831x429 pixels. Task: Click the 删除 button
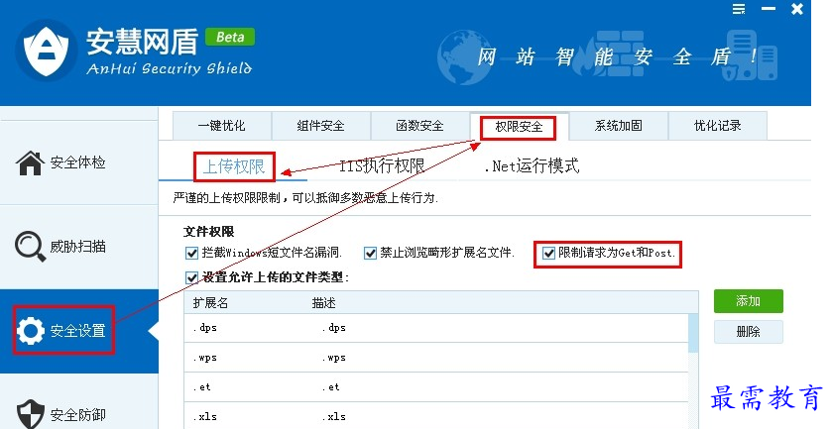click(749, 332)
